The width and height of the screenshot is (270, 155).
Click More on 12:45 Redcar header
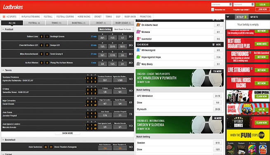pyautogui.click(x=218, y=45)
